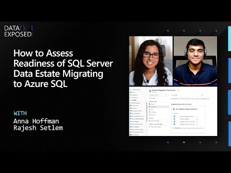Click the title beginning "How to Assess Readiness"

click(x=63, y=68)
